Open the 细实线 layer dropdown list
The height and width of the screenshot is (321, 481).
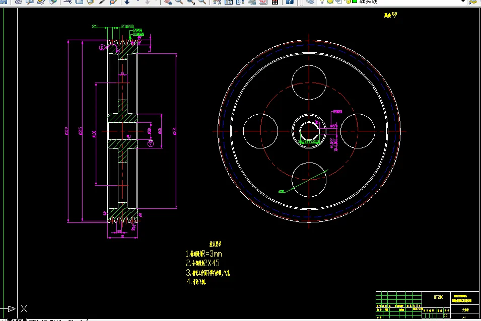(393, 2)
